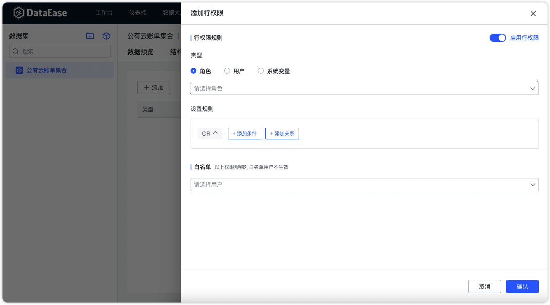Click the 取消 button
This screenshot has width=550, height=305.
[x=485, y=287]
